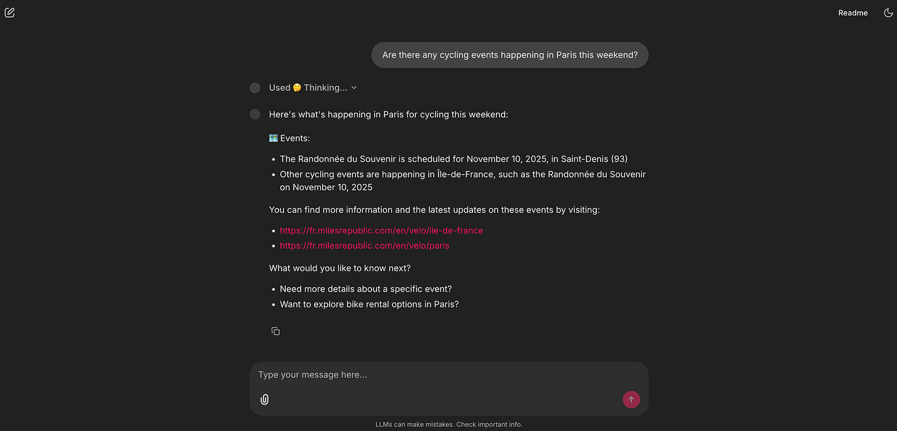Click the assistant avatar next to the response
897x431 pixels.
(254, 114)
